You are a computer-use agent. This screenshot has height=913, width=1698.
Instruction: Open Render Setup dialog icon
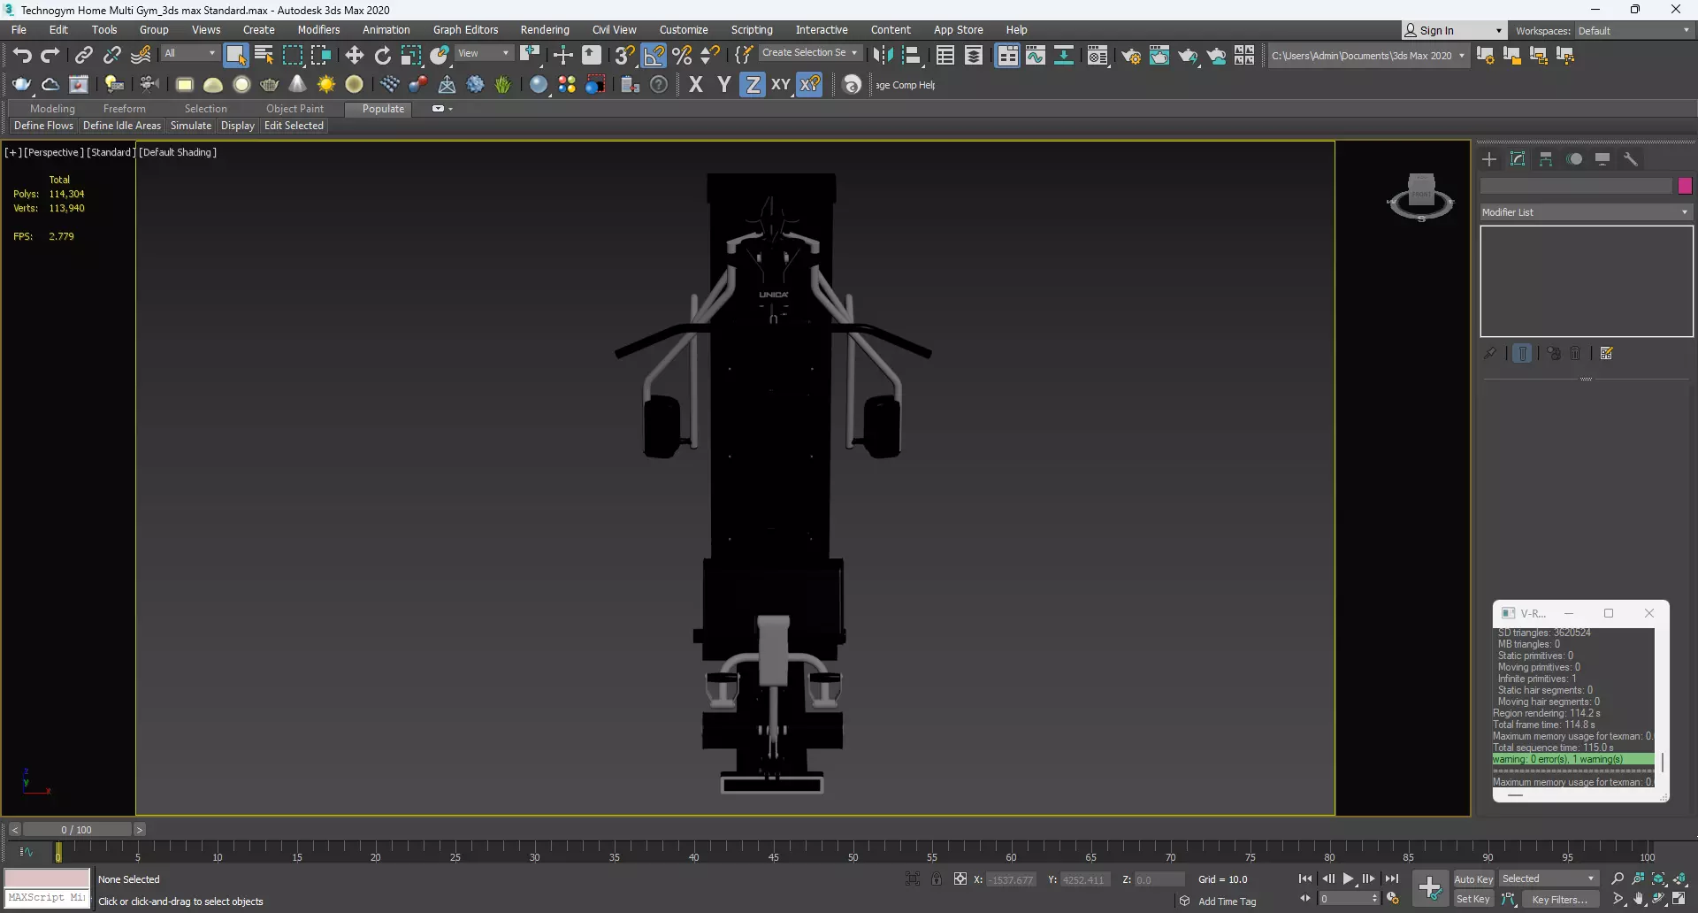[x=1130, y=56]
